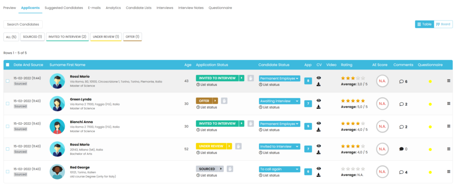Open application badge 6 for Red George
This screenshot has height=187, width=458.
point(308,171)
